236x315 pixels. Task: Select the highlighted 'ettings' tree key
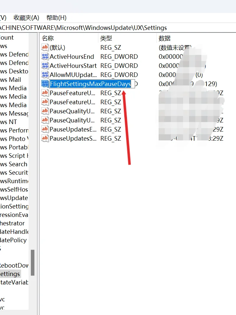tap(10, 274)
